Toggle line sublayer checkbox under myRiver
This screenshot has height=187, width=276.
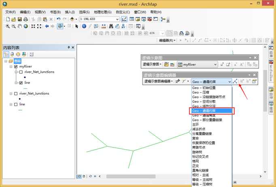[x=21, y=83]
